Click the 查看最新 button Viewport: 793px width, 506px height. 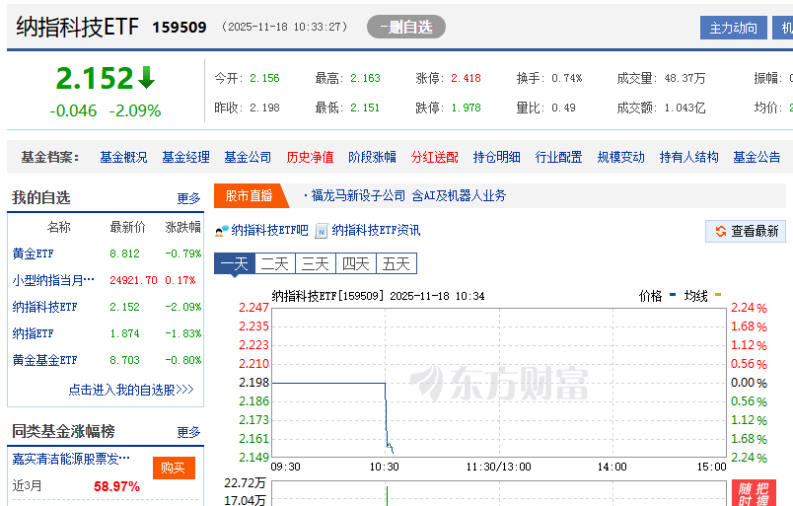pos(746,231)
